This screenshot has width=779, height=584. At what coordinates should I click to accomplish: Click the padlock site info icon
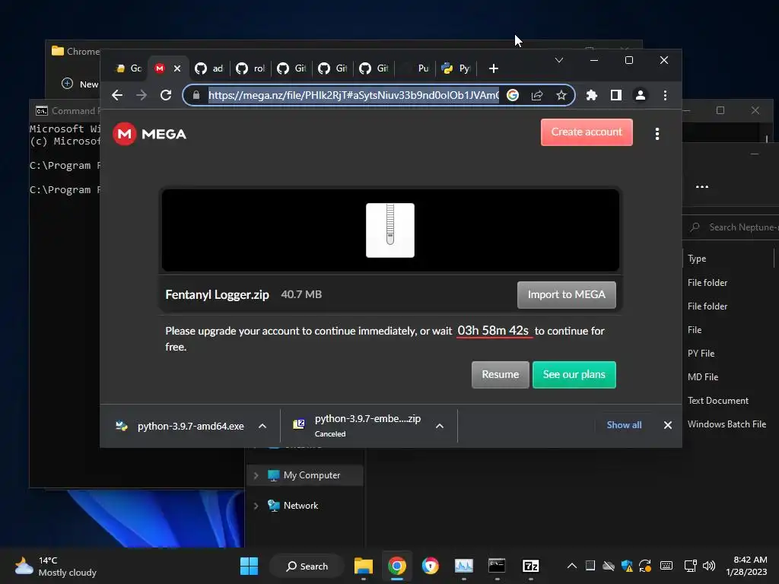tap(196, 95)
